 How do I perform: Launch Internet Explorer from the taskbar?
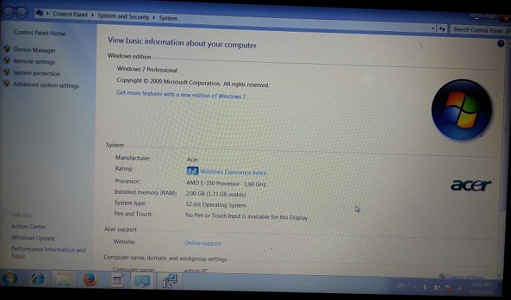point(37,279)
